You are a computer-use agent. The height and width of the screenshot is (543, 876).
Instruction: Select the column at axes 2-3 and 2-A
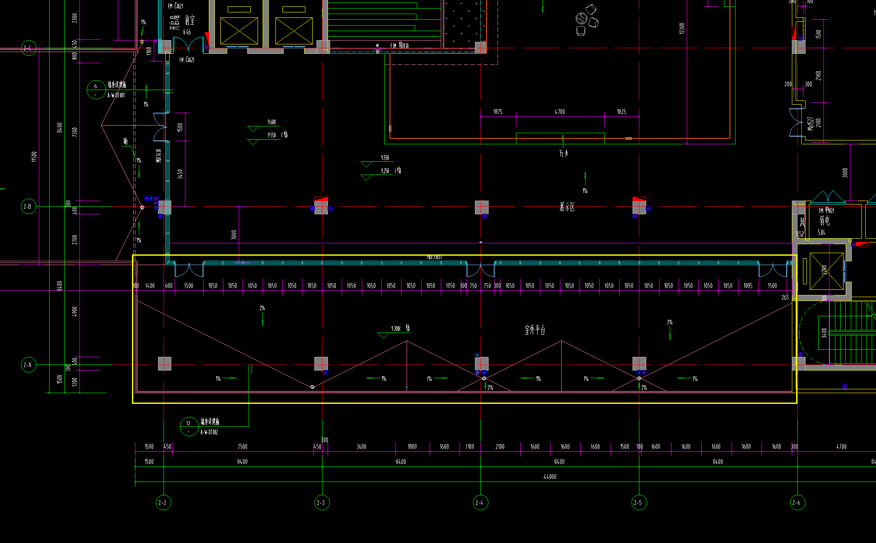click(x=321, y=364)
